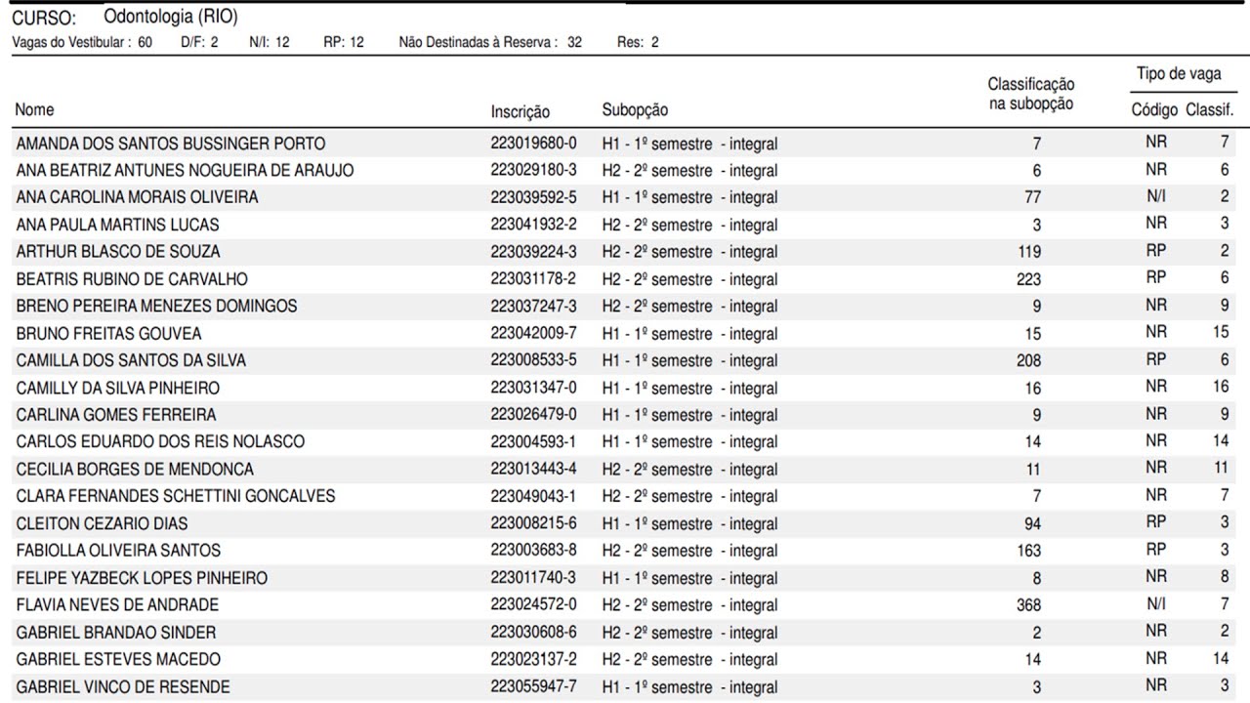Click registration number 223049043-1

(533, 496)
